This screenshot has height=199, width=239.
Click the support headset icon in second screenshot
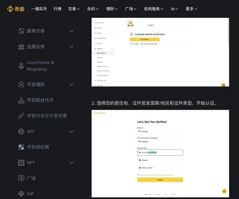pos(224,191)
